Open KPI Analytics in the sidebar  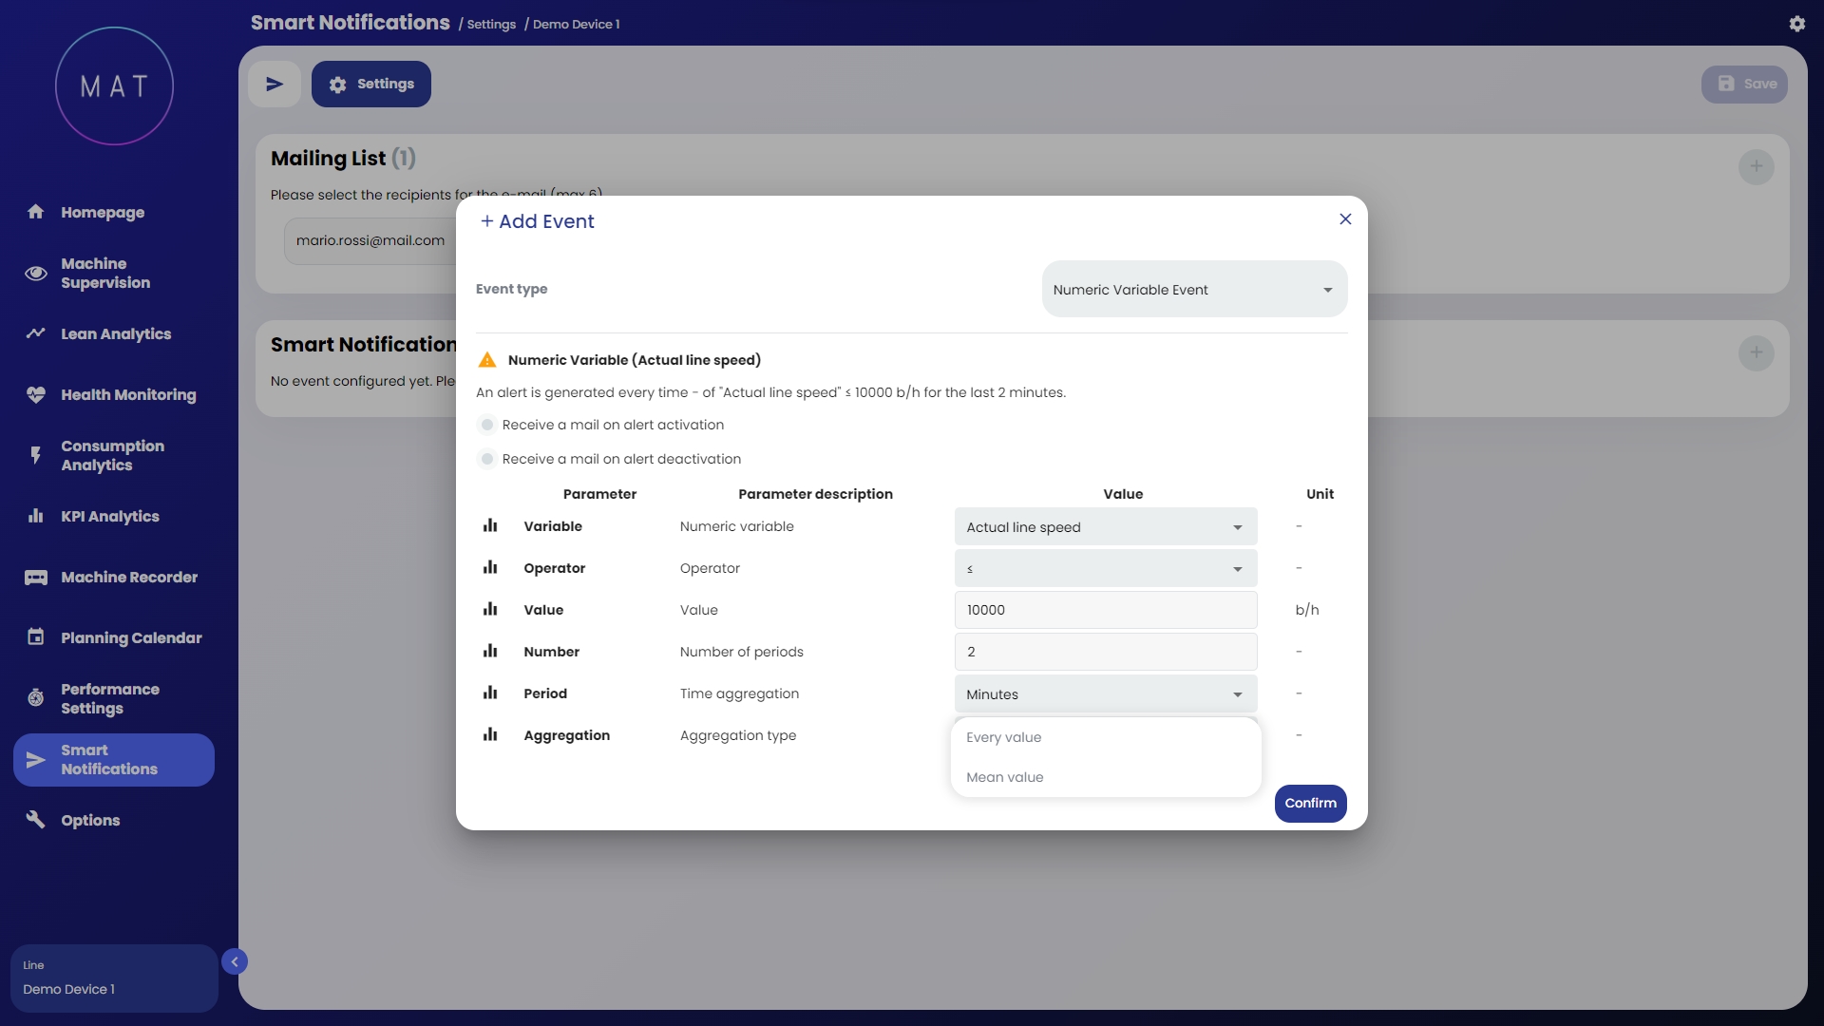point(110,516)
